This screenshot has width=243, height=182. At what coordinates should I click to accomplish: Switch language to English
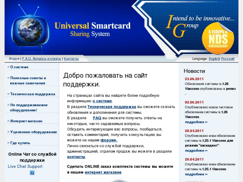[x=214, y=59]
